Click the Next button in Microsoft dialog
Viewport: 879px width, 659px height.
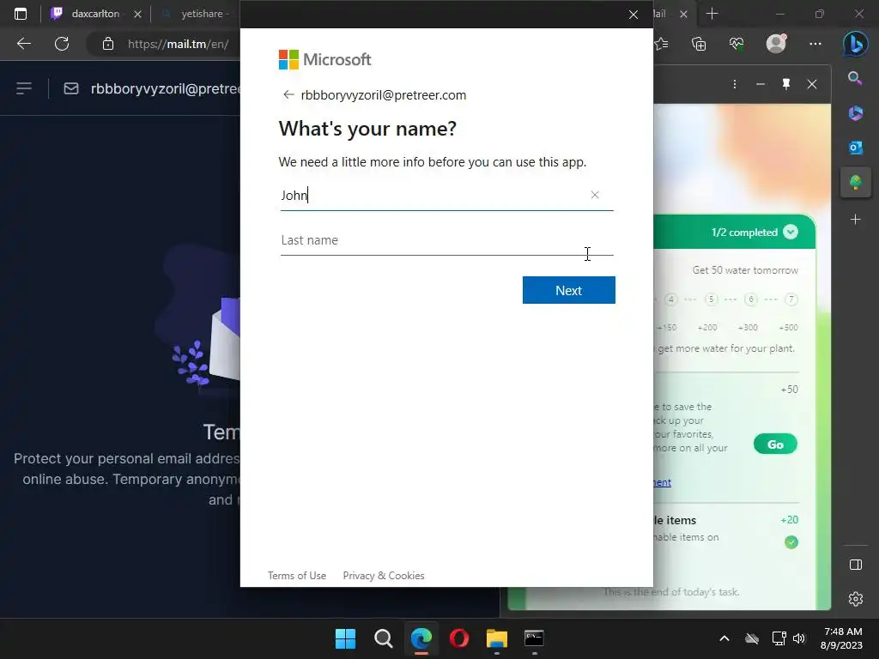point(568,290)
